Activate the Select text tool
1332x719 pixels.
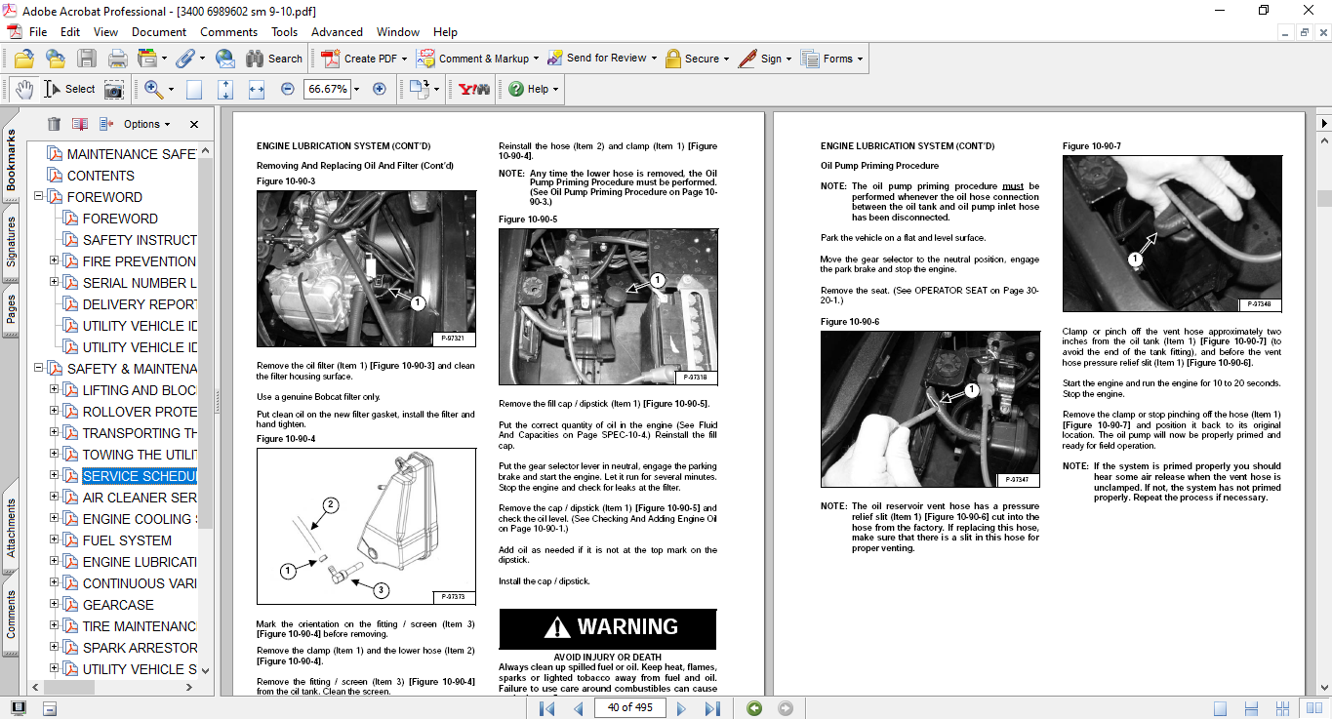(69, 89)
